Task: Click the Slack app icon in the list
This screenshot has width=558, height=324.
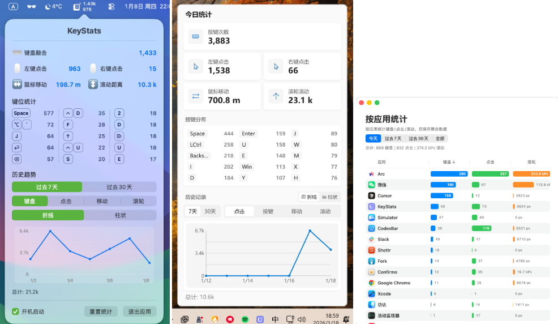Action: pos(371,240)
